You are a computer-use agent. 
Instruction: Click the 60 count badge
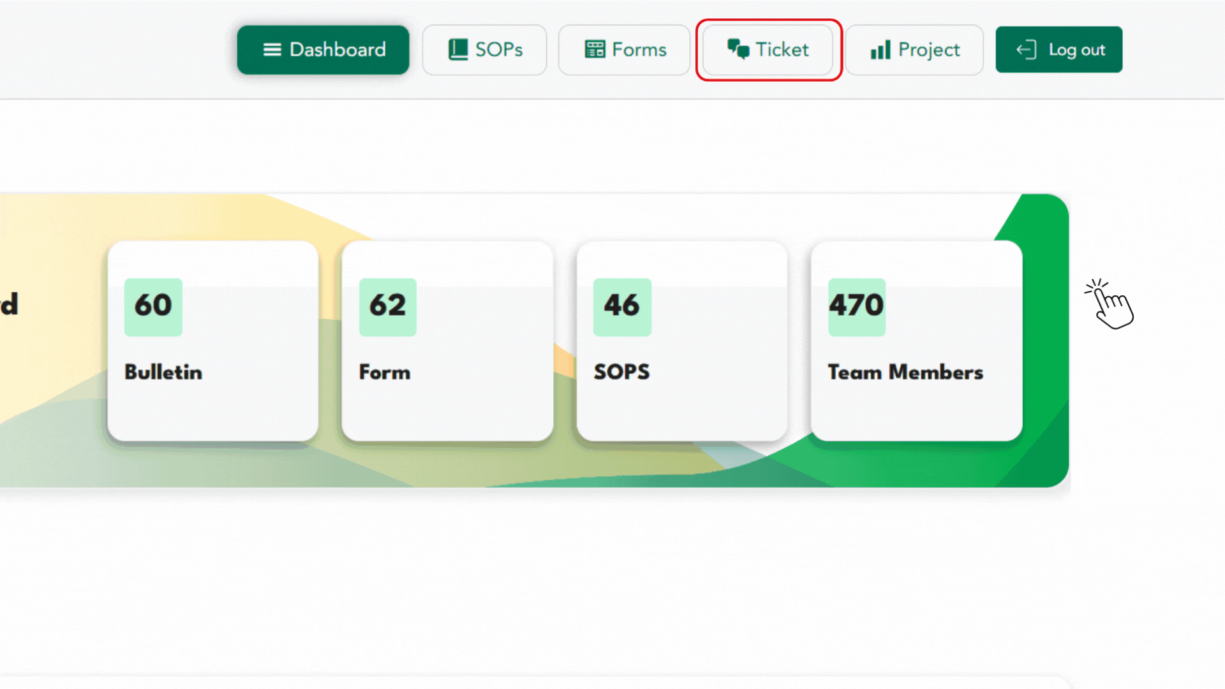click(153, 306)
